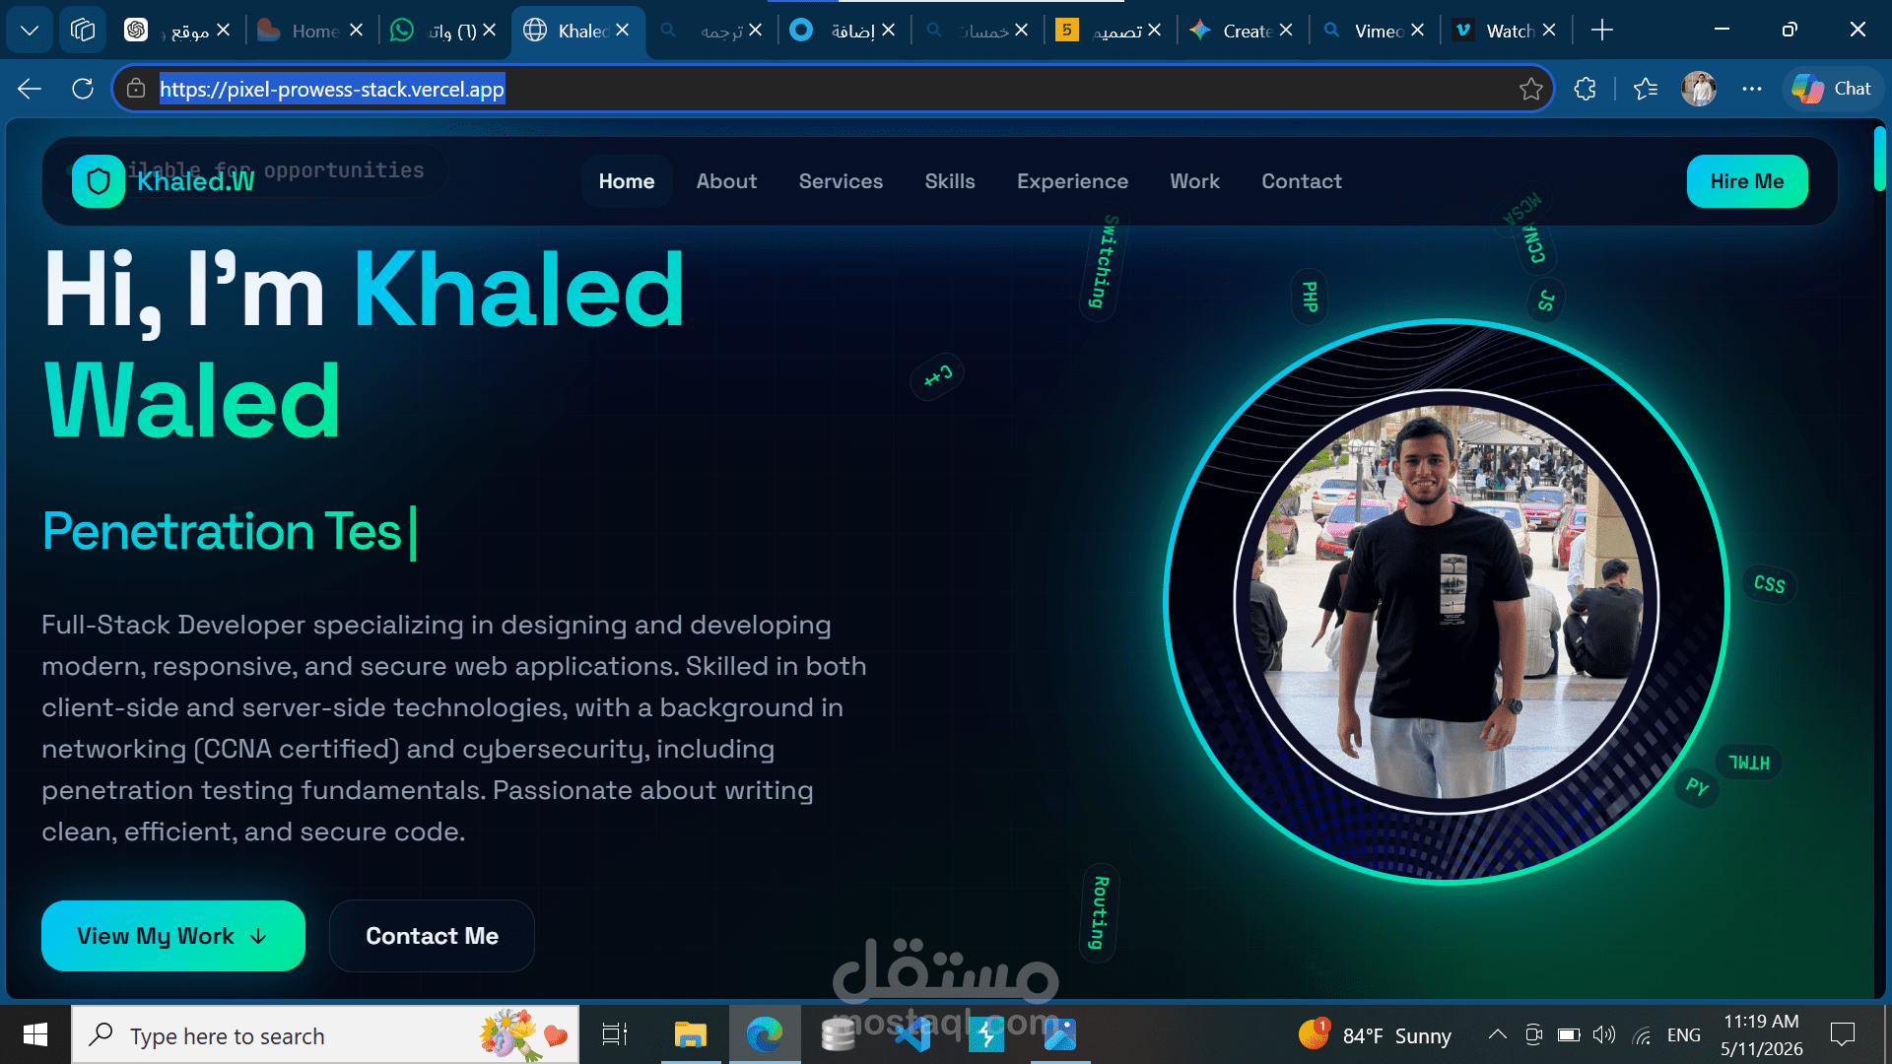Click the circular profile photo
Viewport: 1892px width, 1064px height.
(x=1446, y=601)
